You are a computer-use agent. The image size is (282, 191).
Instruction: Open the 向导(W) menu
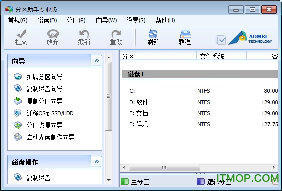coord(106,20)
